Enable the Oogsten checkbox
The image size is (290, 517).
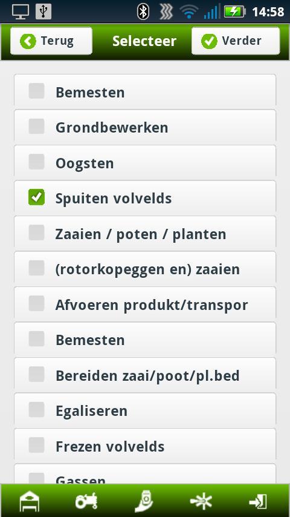coord(36,162)
